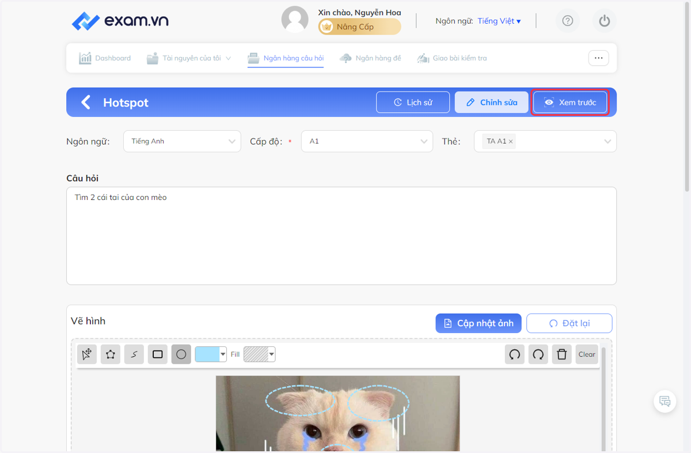This screenshot has width=691, height=453.
Task: Select the freehand curve drawing tool
Action: 134,354
